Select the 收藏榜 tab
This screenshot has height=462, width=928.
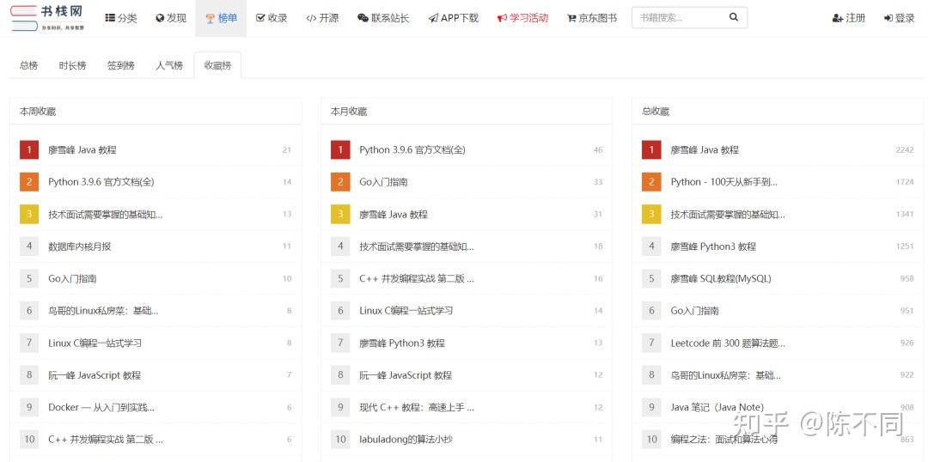pos(217,65)
